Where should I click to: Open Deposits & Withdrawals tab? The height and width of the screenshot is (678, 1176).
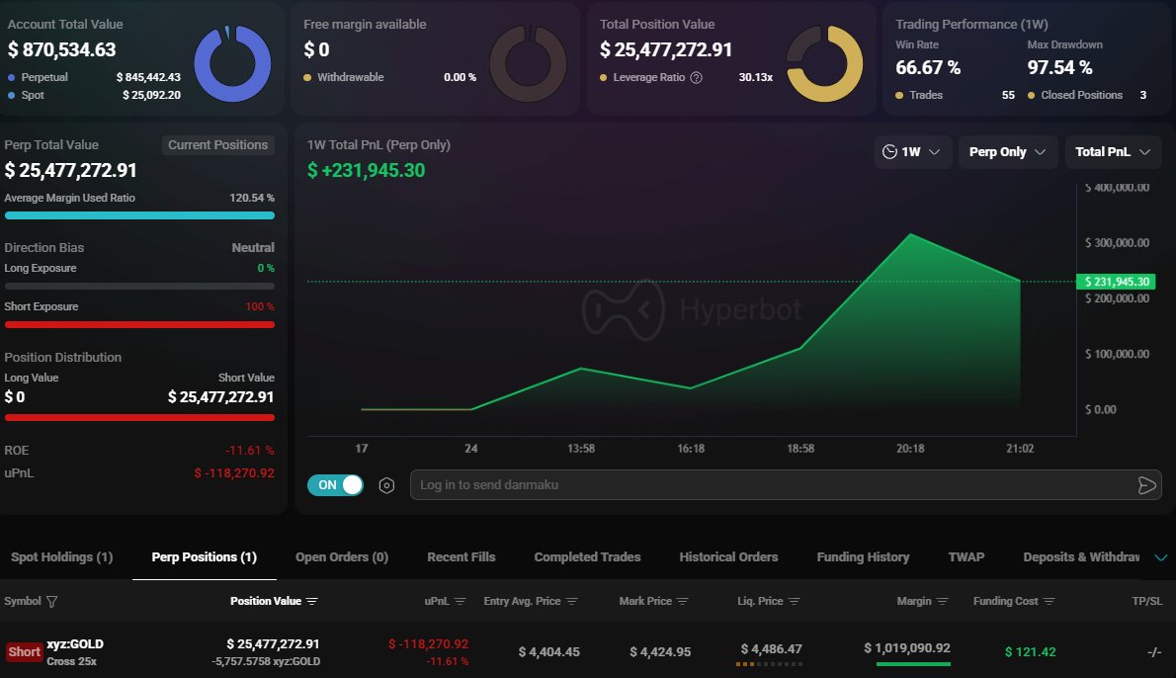pyautogui.click(x=1081, y=557)
